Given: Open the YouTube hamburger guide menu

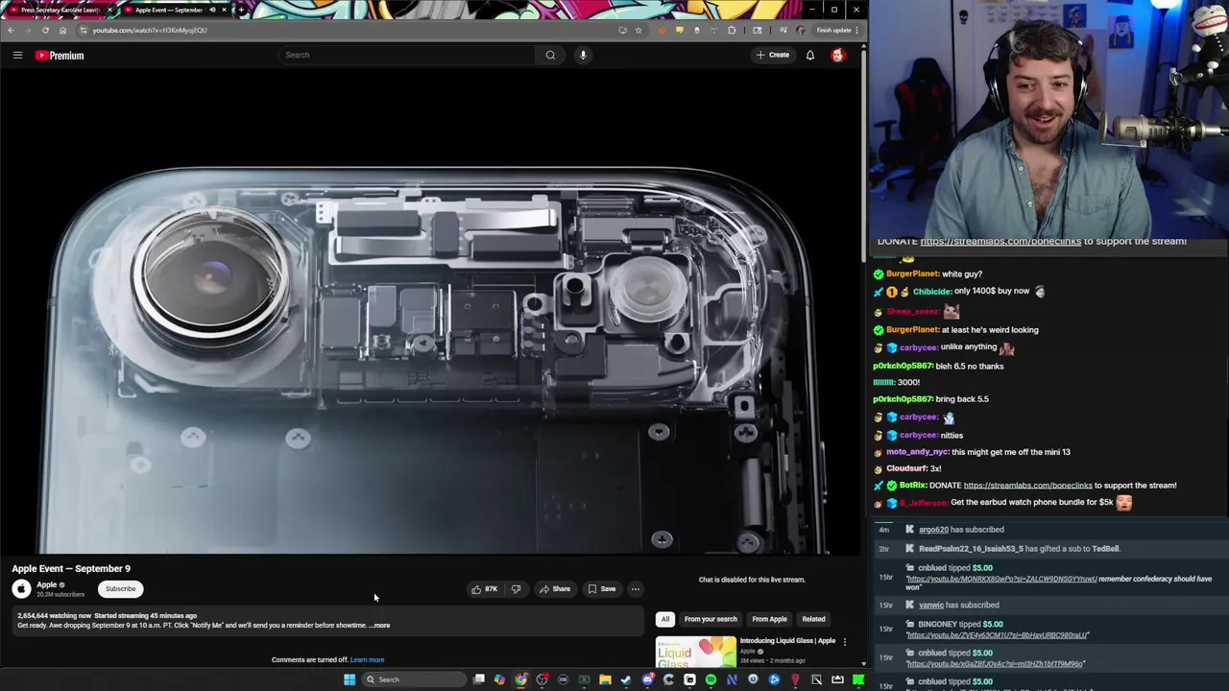Looking at the screenshot, I should [17, 56].
